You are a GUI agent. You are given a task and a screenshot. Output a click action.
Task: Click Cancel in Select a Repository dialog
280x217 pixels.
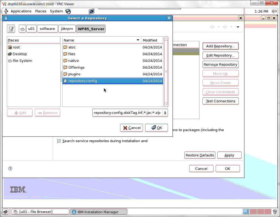[131, 128]
